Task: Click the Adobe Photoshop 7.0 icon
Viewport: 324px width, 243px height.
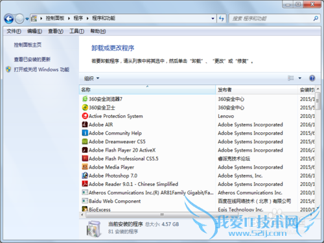Action: point(85,176)
